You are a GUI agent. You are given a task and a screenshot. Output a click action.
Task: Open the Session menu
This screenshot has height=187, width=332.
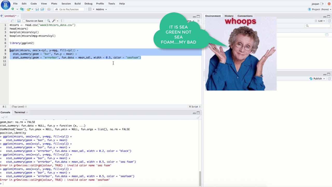(x=66, y=4)
